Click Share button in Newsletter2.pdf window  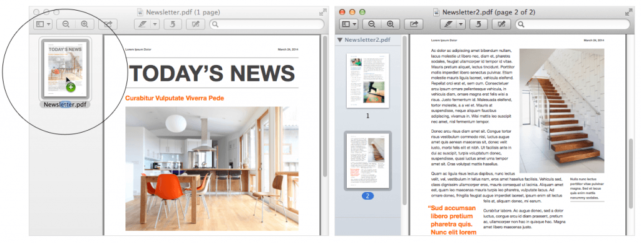click(414, 24)
